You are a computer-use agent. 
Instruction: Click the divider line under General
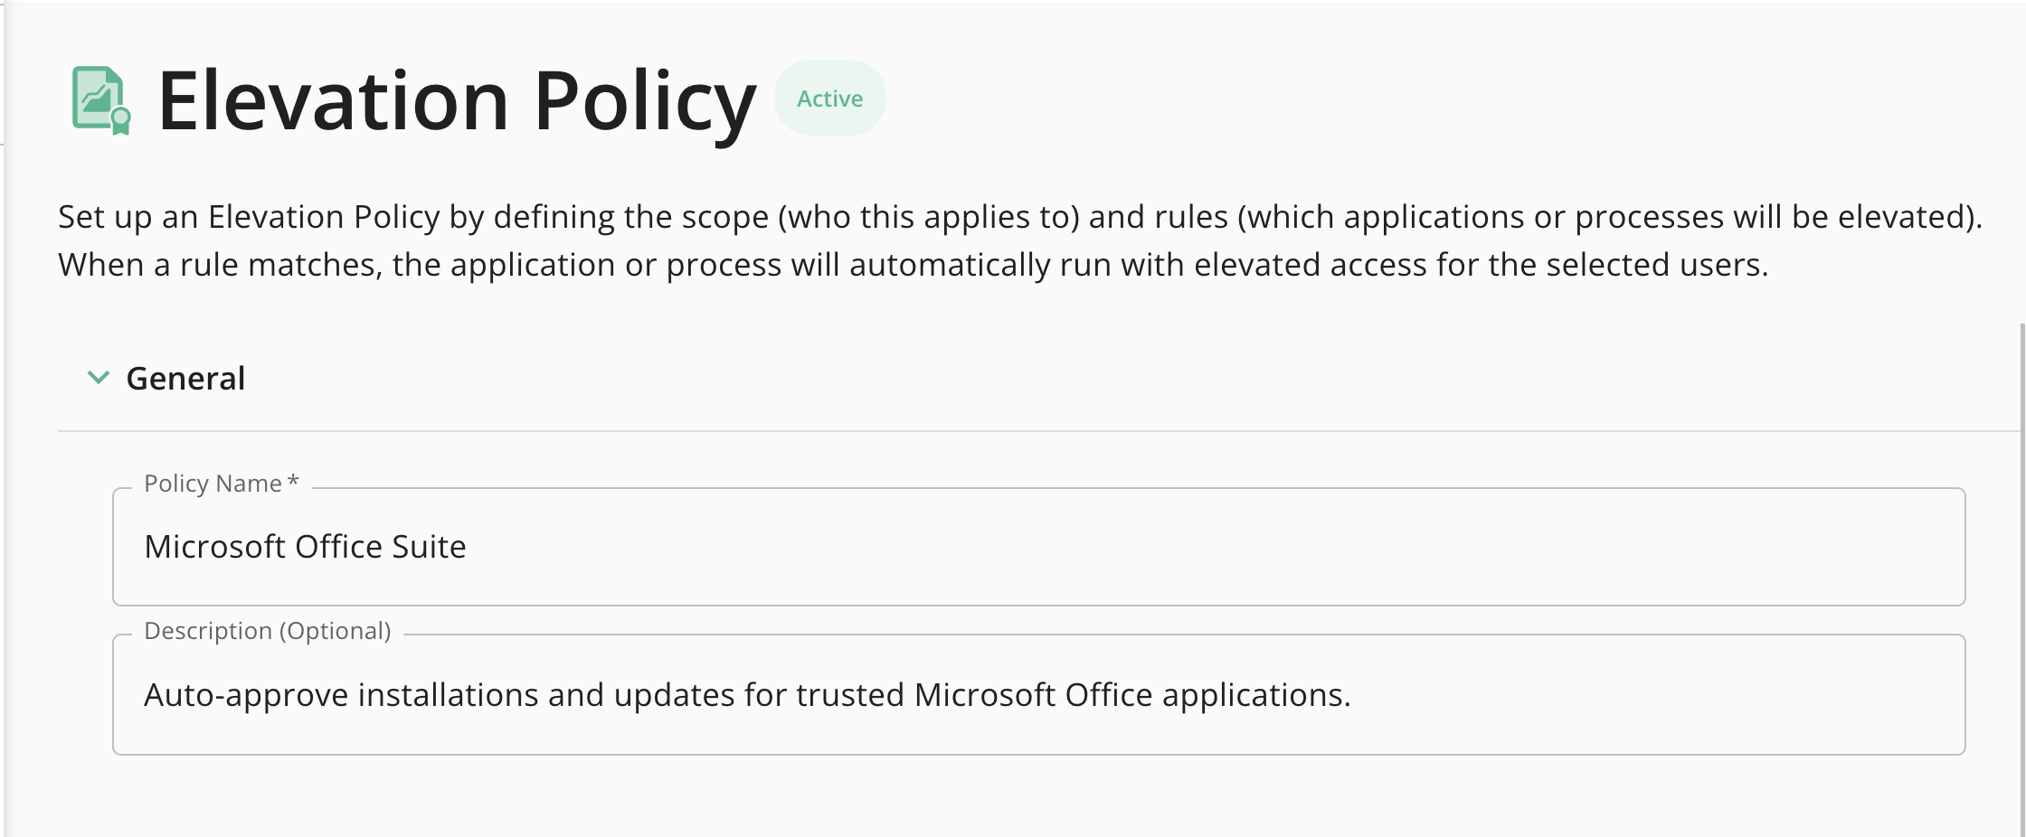point(1040,431)
